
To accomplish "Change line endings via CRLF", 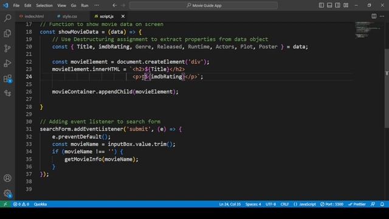I will tap(284, 204).
